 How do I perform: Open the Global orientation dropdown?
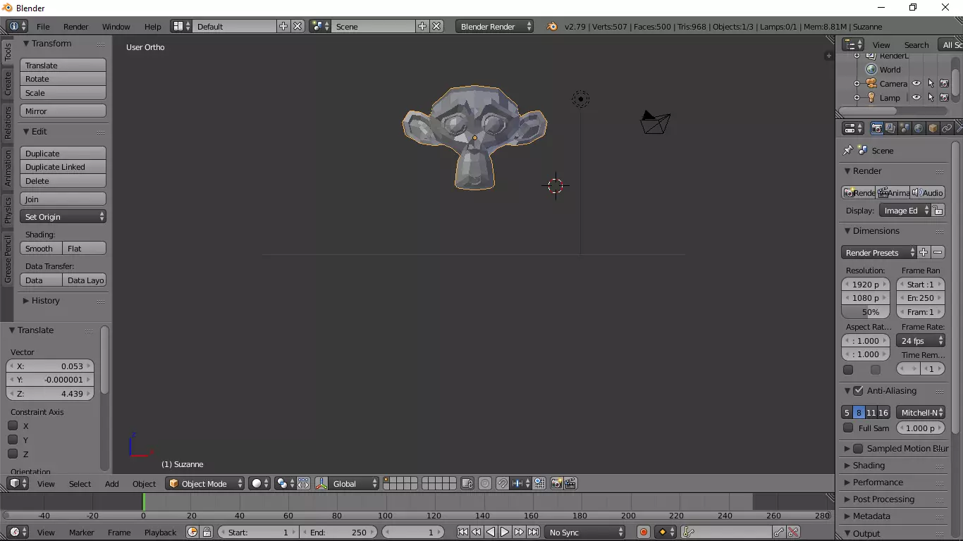[354, 483]
